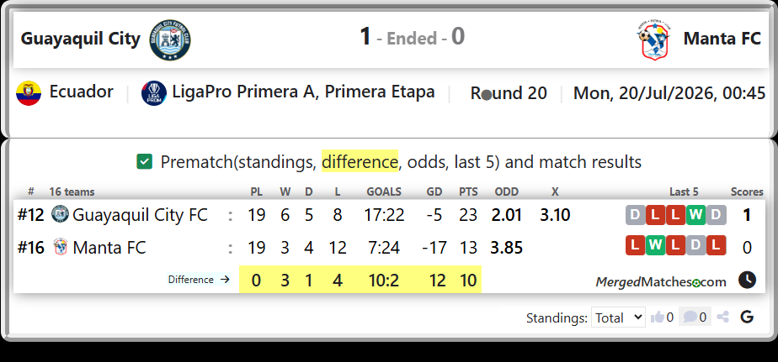Click small Guayaquil City FC crest in table

(x=60, y=214)
